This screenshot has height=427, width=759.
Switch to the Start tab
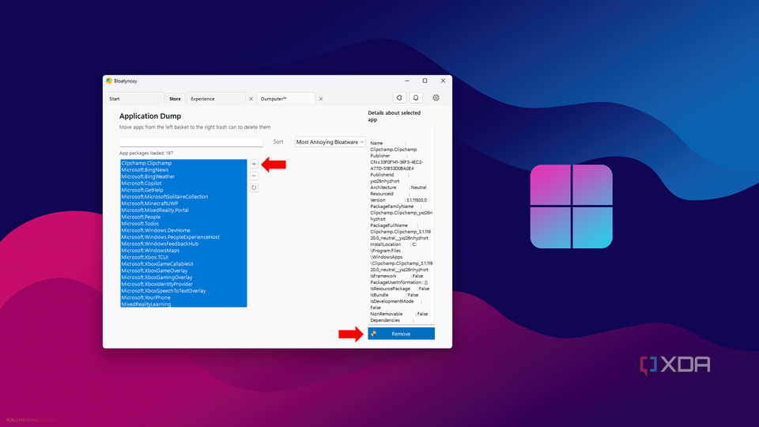(x=134, y=99)
